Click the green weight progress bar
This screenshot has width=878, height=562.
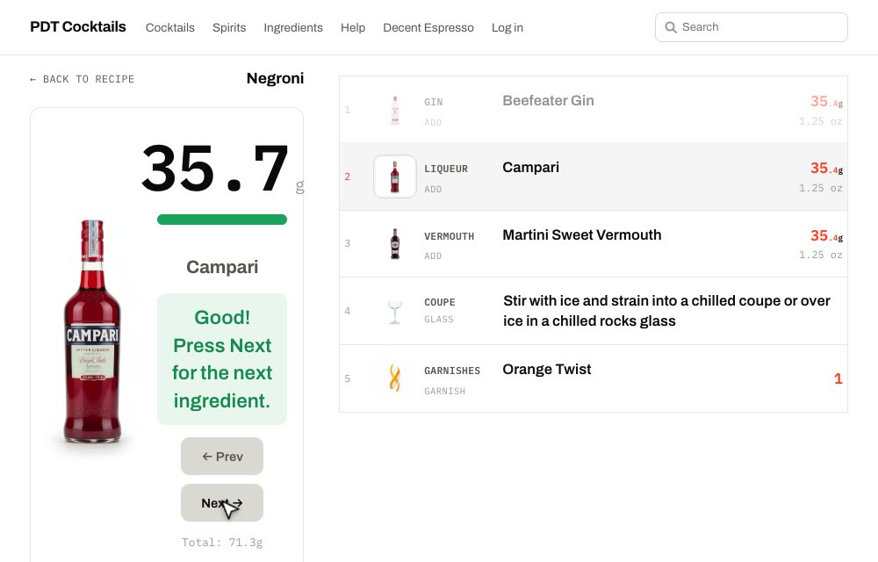222,220
